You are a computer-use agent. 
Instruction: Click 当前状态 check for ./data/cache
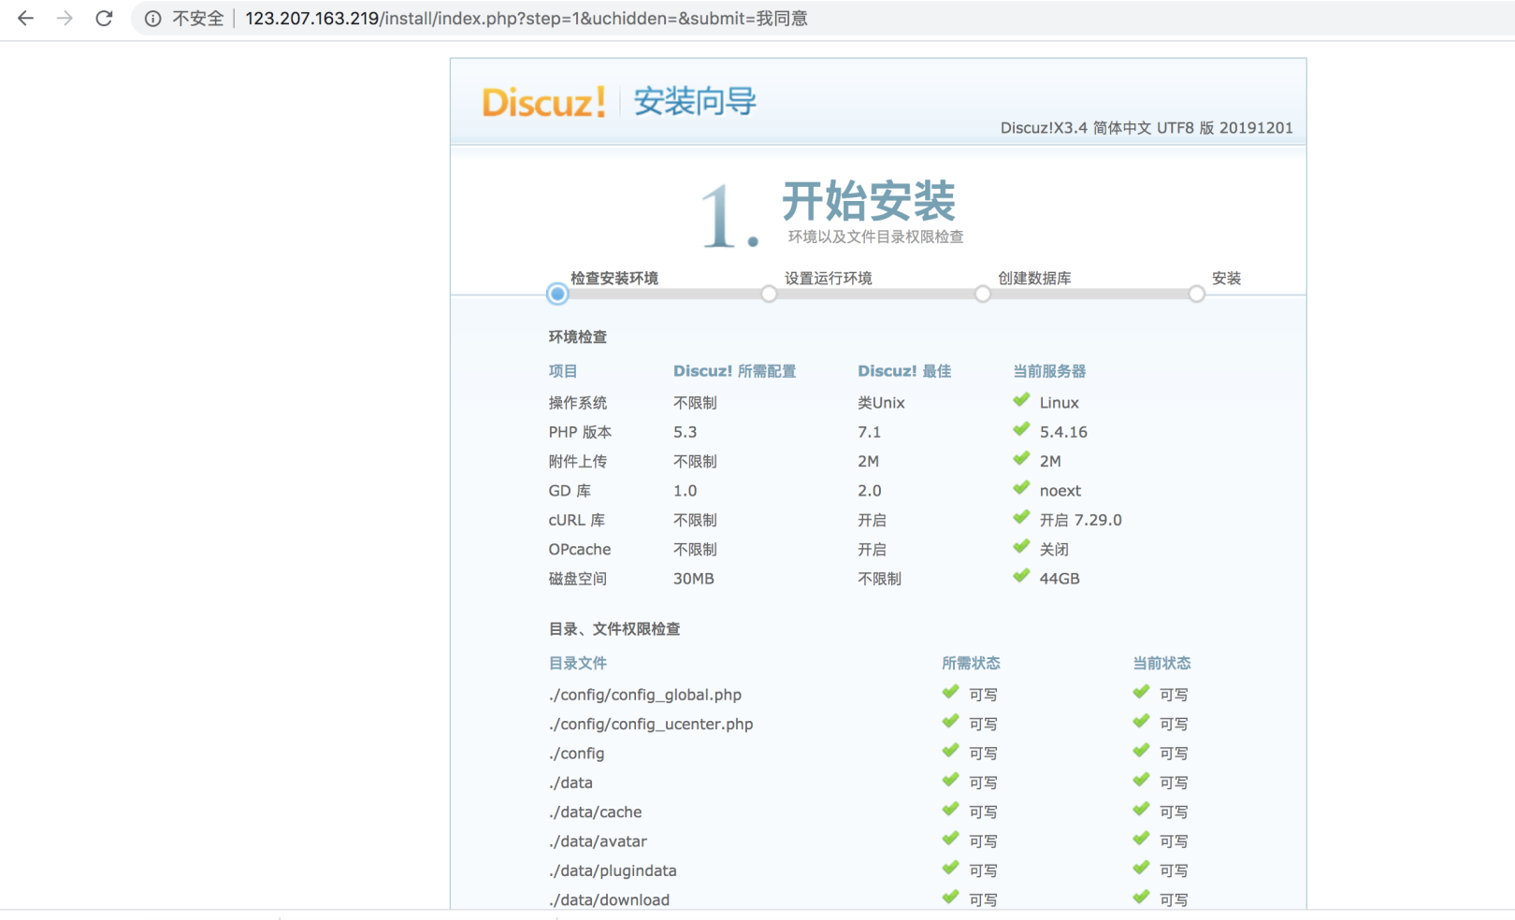[1141, 810]
